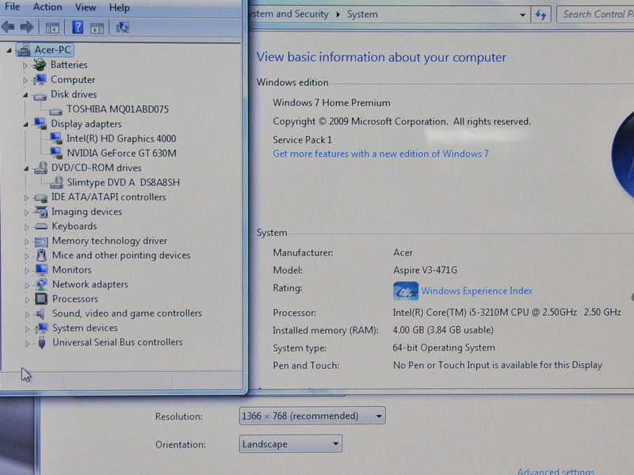This screenshot has height=475, width=634.
Task: Select the Universal Serial Bus controllers icon
Action: [x=42, y=343]
